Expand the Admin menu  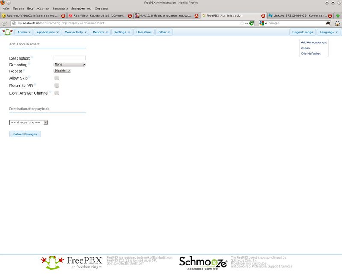(x=24, y=32)
